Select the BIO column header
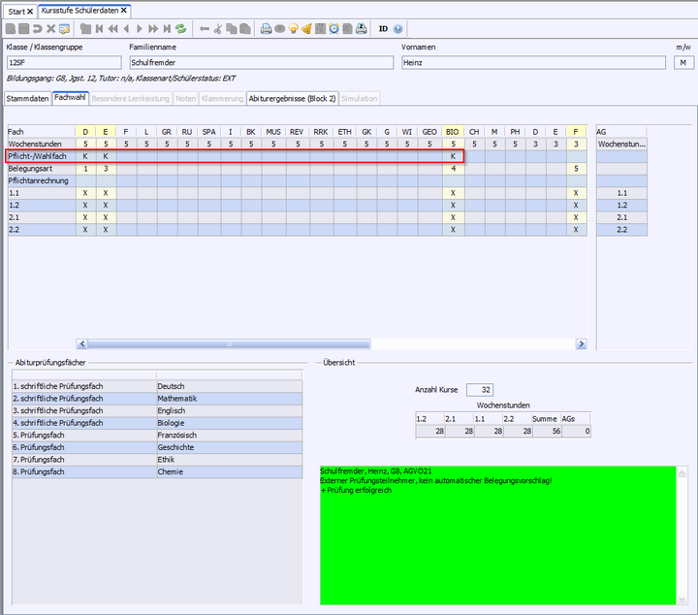698x615 pixels. [x=453, y=131]
